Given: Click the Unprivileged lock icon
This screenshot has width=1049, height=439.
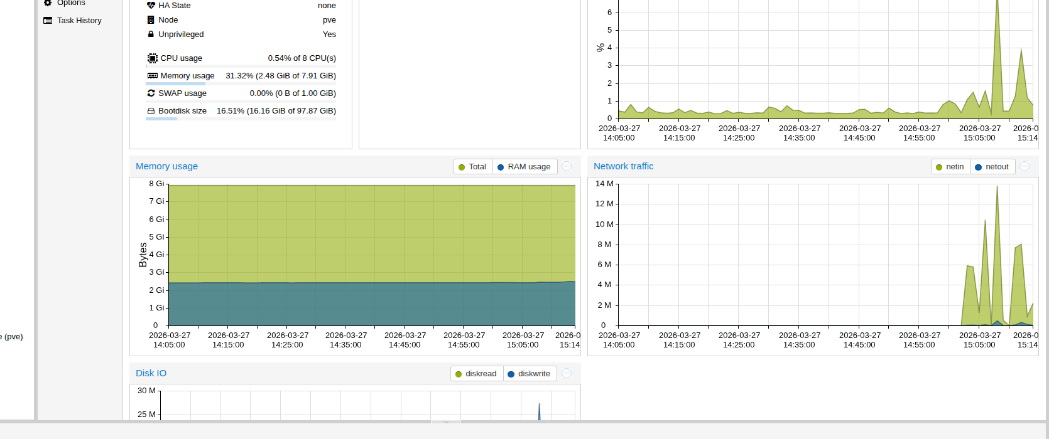Looking at the screenshot, I should (x=151, y=34).
